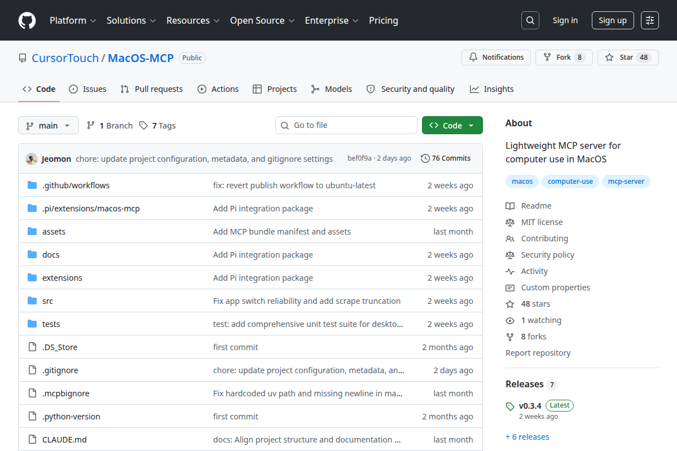Click the Contributing people icon
Screen dimensions: 677x451
[510, 239]
